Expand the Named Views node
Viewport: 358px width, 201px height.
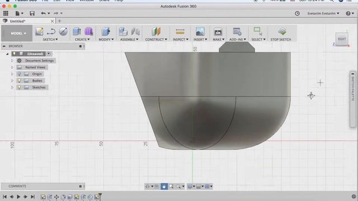point(12,67)
